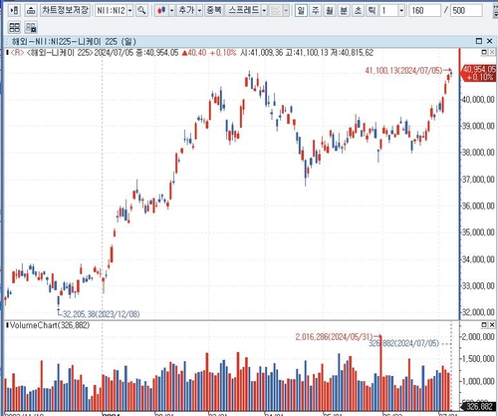Expand the 추가 dropdown arrow

(199, 11)
